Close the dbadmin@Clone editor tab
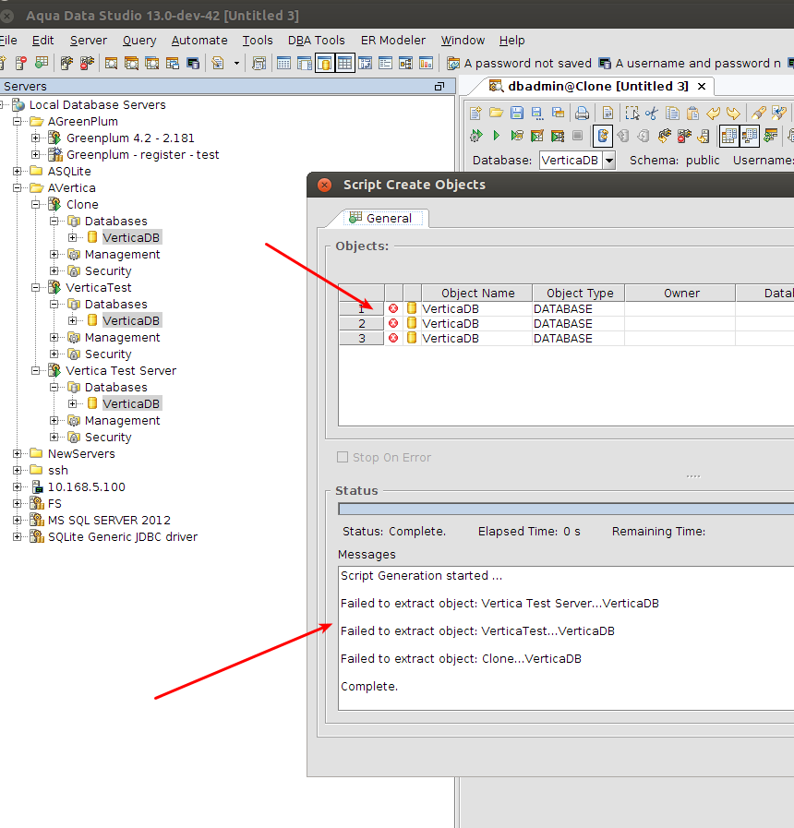Viewport: 794px width, 828px height. (x=702, y=86)
